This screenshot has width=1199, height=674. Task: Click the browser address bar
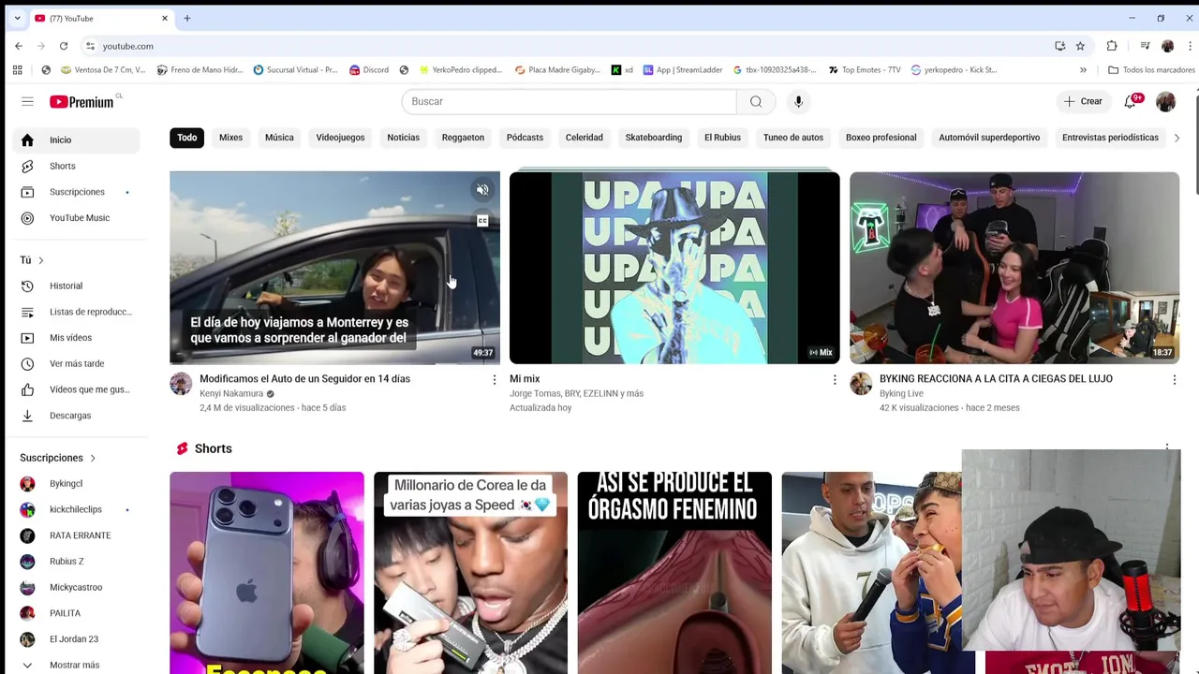click(571, 46)
